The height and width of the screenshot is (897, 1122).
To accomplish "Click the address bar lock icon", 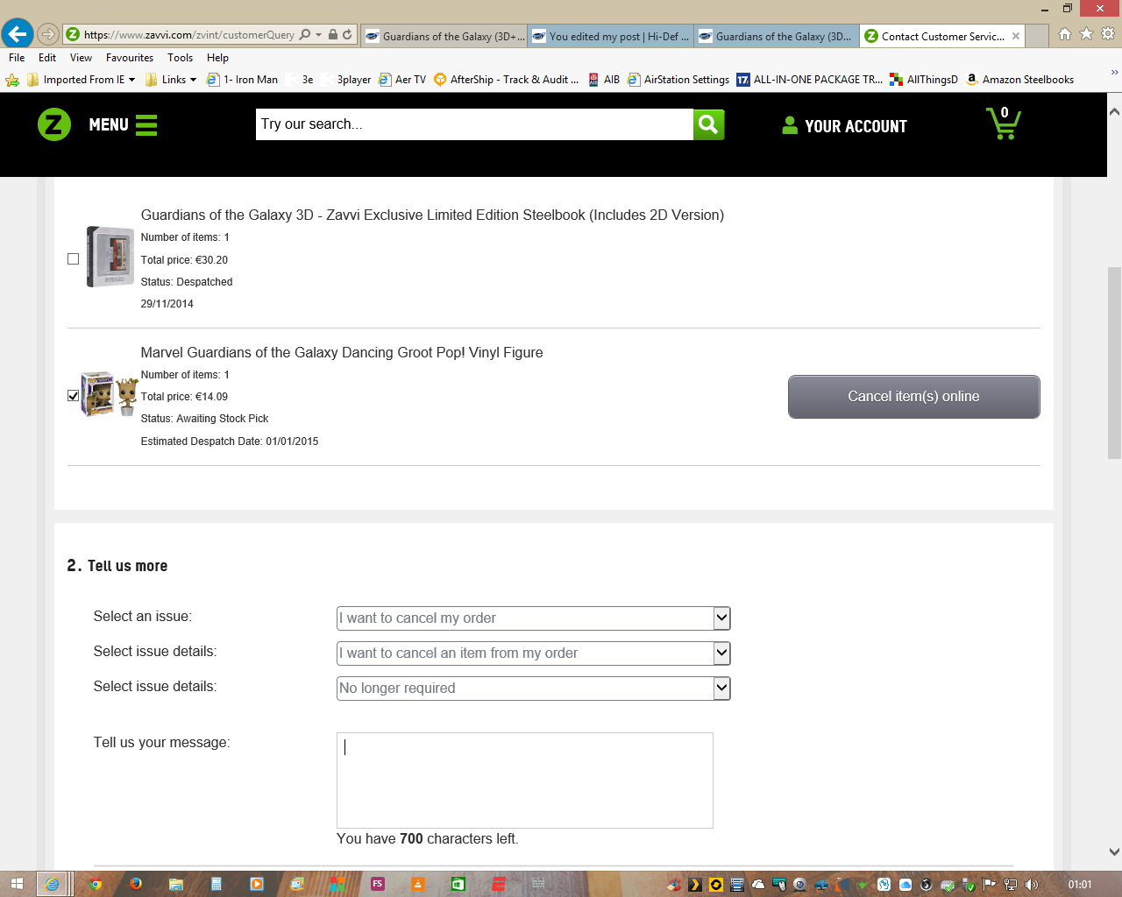I will click(333, 35).
